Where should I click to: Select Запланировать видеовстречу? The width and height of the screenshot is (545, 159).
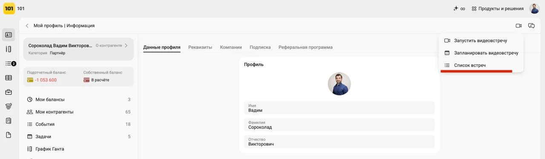[481, 53]
